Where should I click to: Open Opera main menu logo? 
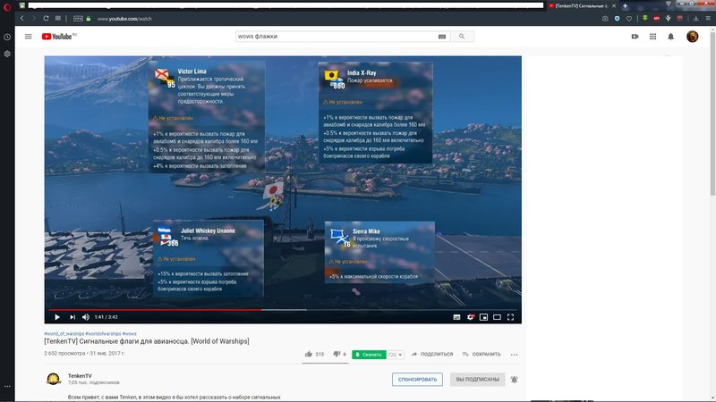[7, 6]
